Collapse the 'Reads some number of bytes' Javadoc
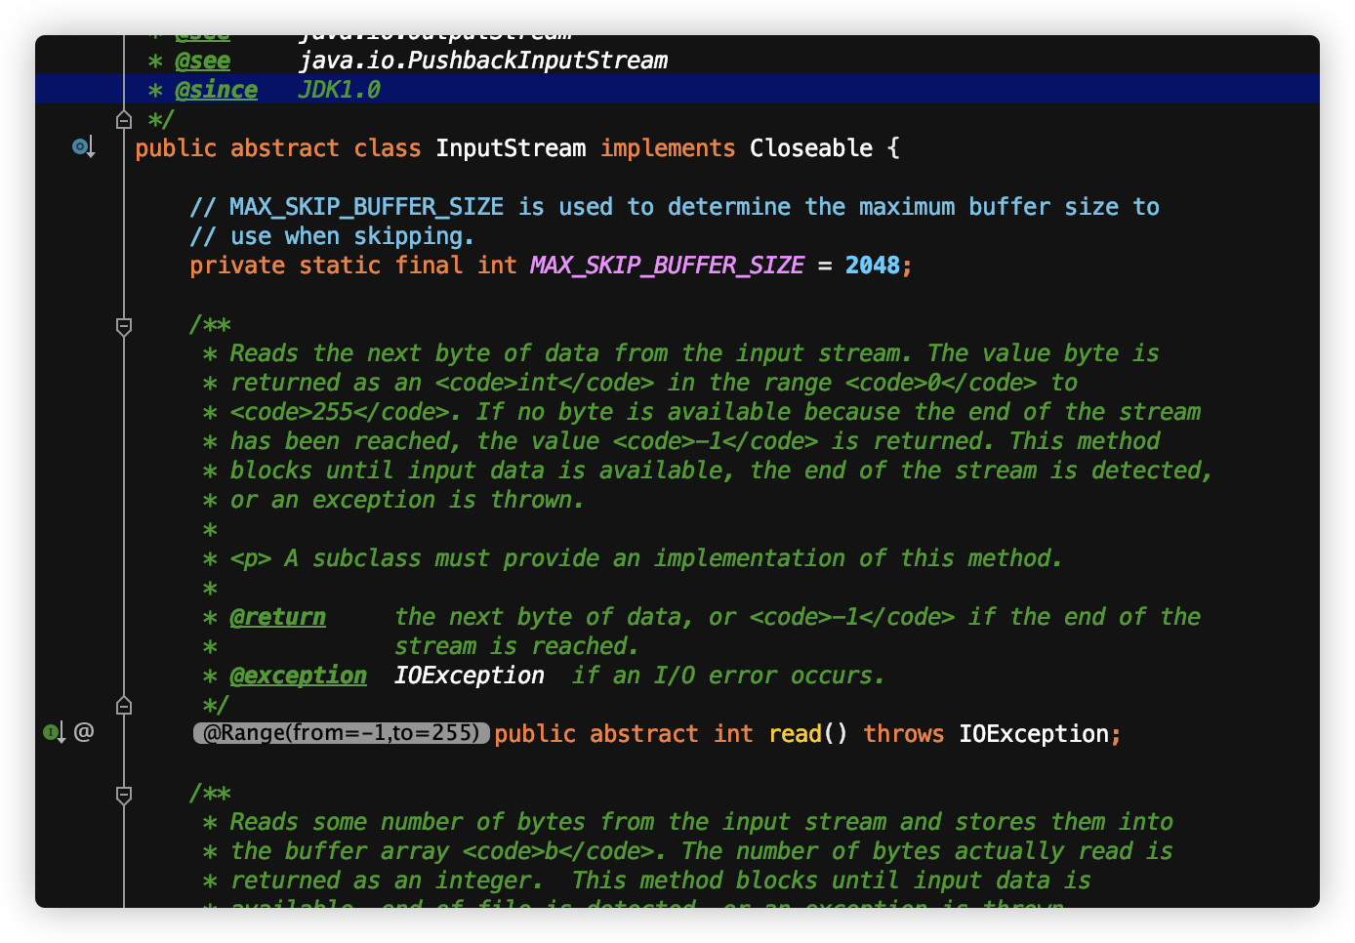 [124, 795]
